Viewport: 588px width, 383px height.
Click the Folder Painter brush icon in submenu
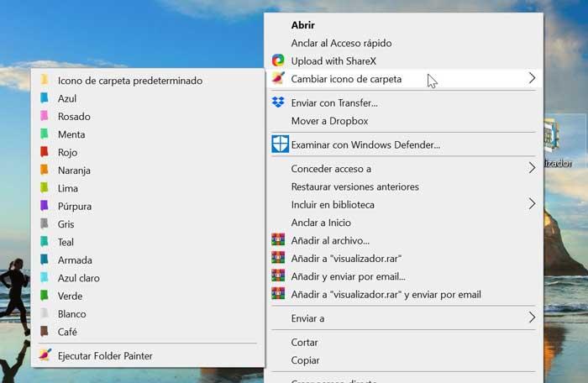(45, 355)
